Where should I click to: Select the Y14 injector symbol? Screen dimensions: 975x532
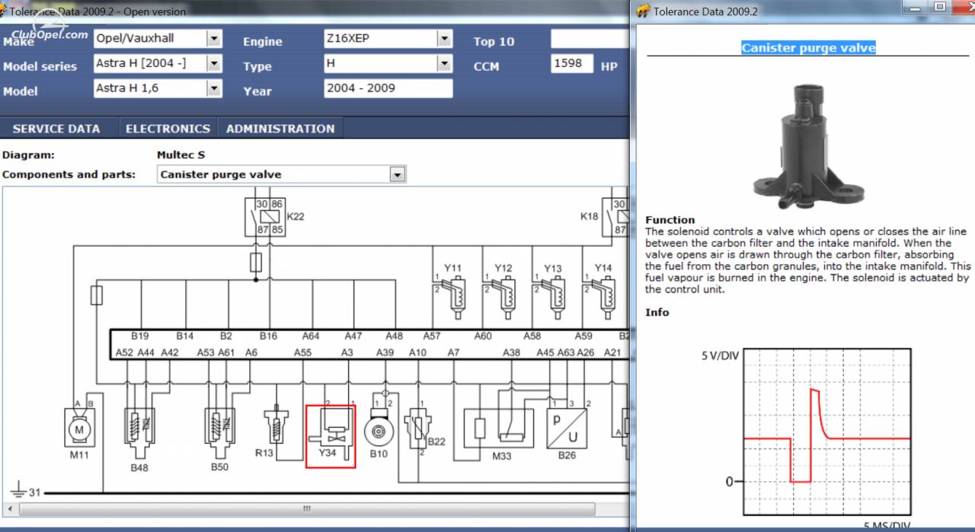604,298
